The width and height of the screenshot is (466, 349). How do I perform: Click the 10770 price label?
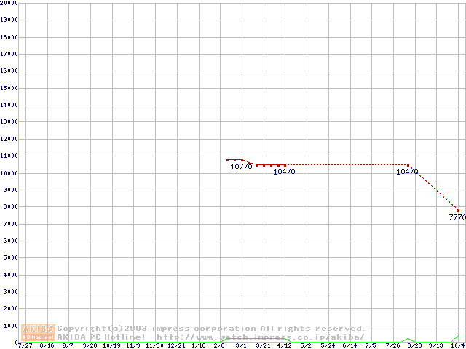click(x=241, y=167)
